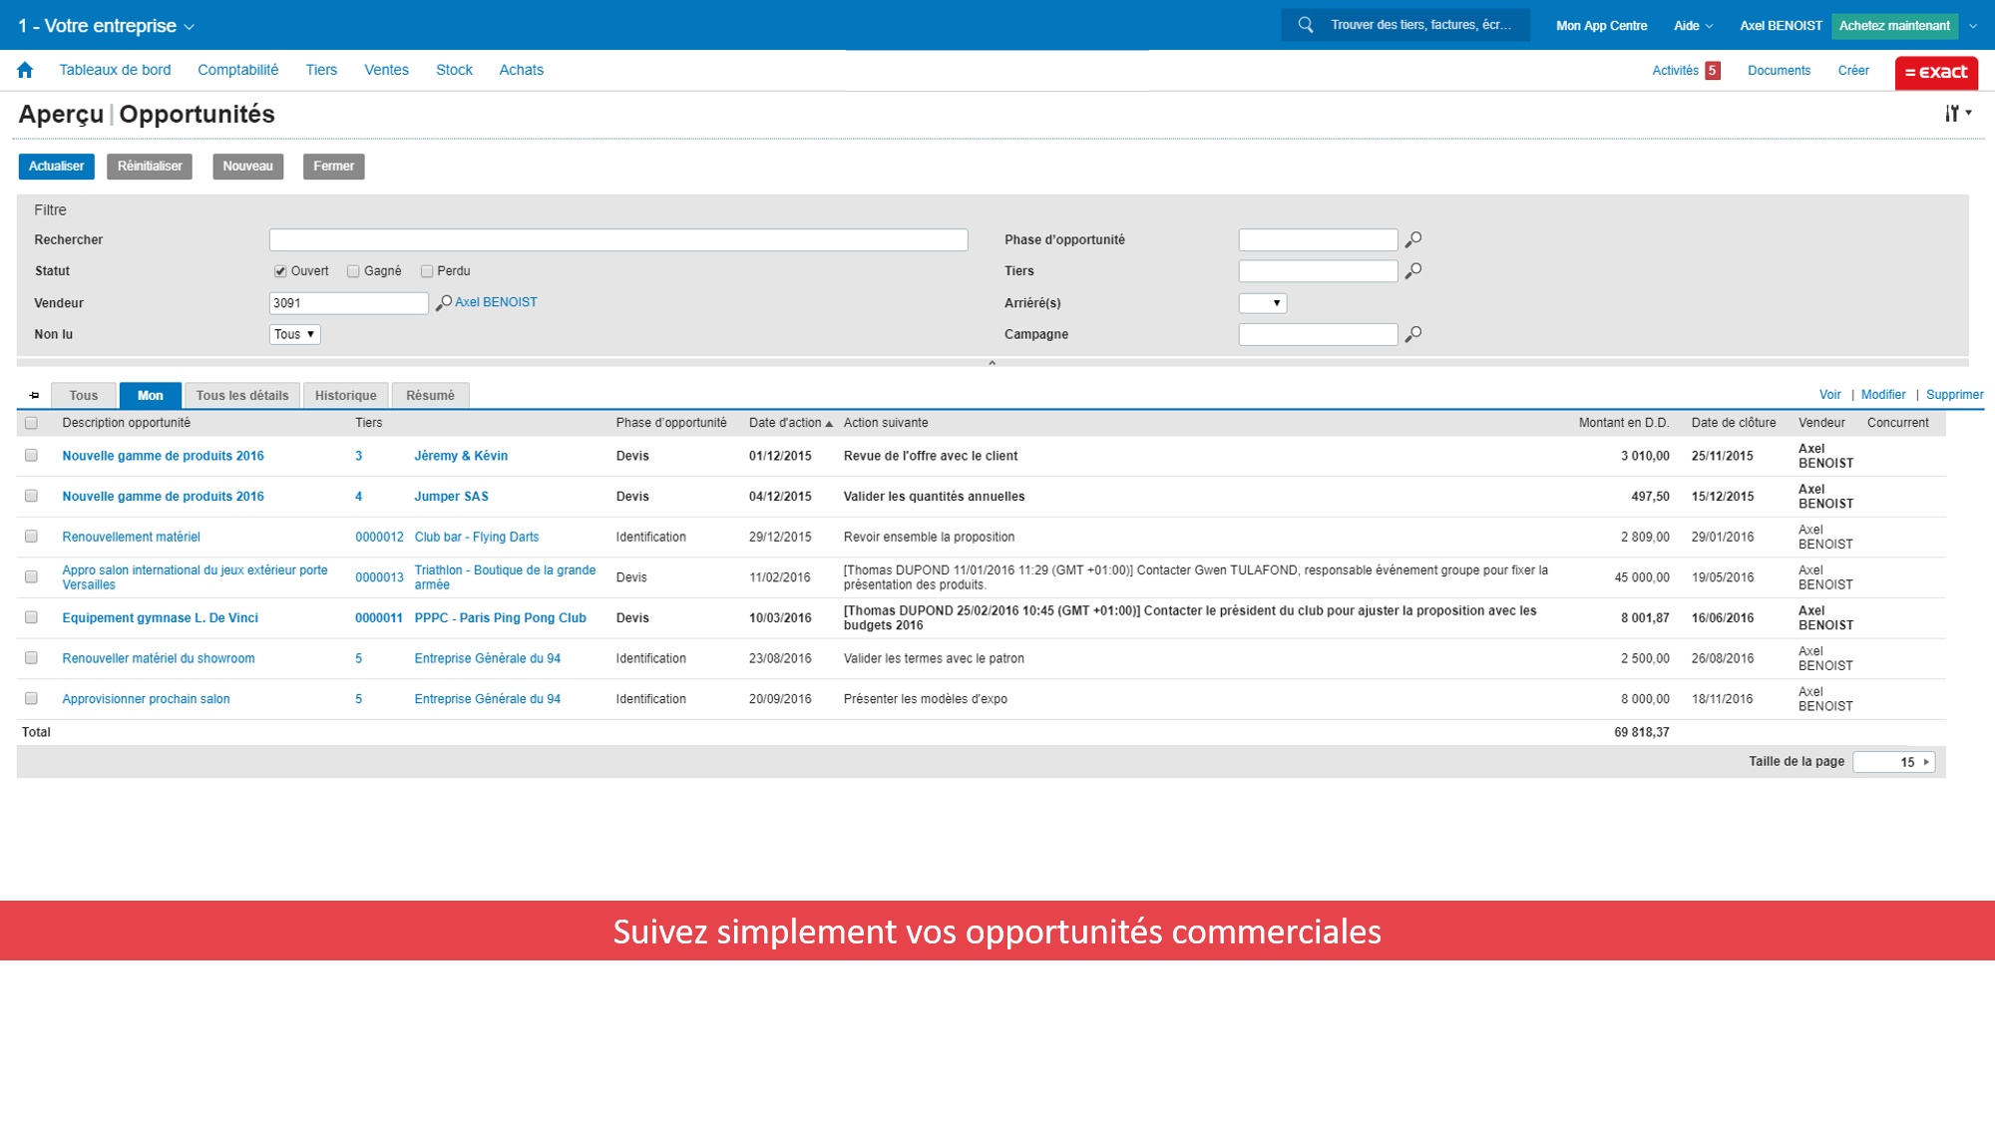Click the Réinitialiser button
1995x1122 pixels.
pos(150,166)
